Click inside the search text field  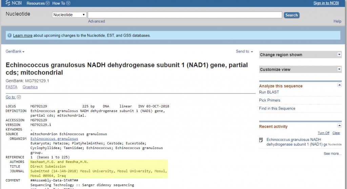click(185, 15)
